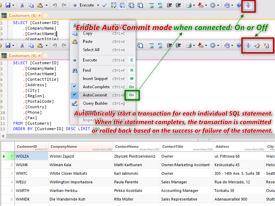Open Save dropdown arrow in lower toolbar

point(13,46)
